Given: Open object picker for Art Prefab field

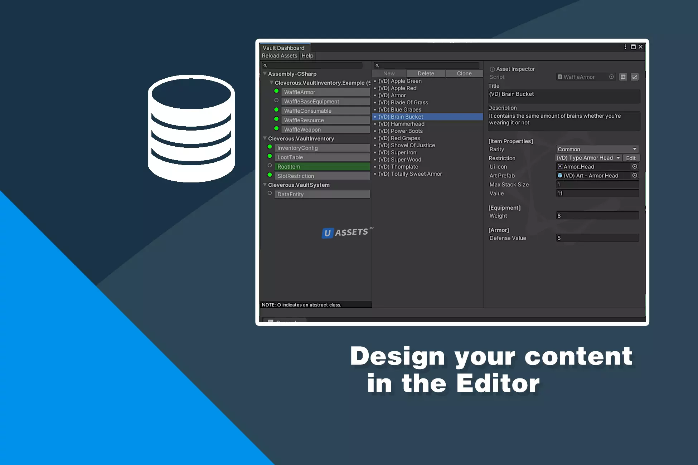Looking at the screenshot, I should 635,176.
